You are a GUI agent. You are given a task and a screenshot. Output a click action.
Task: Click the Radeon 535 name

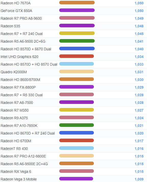point(10,26)
